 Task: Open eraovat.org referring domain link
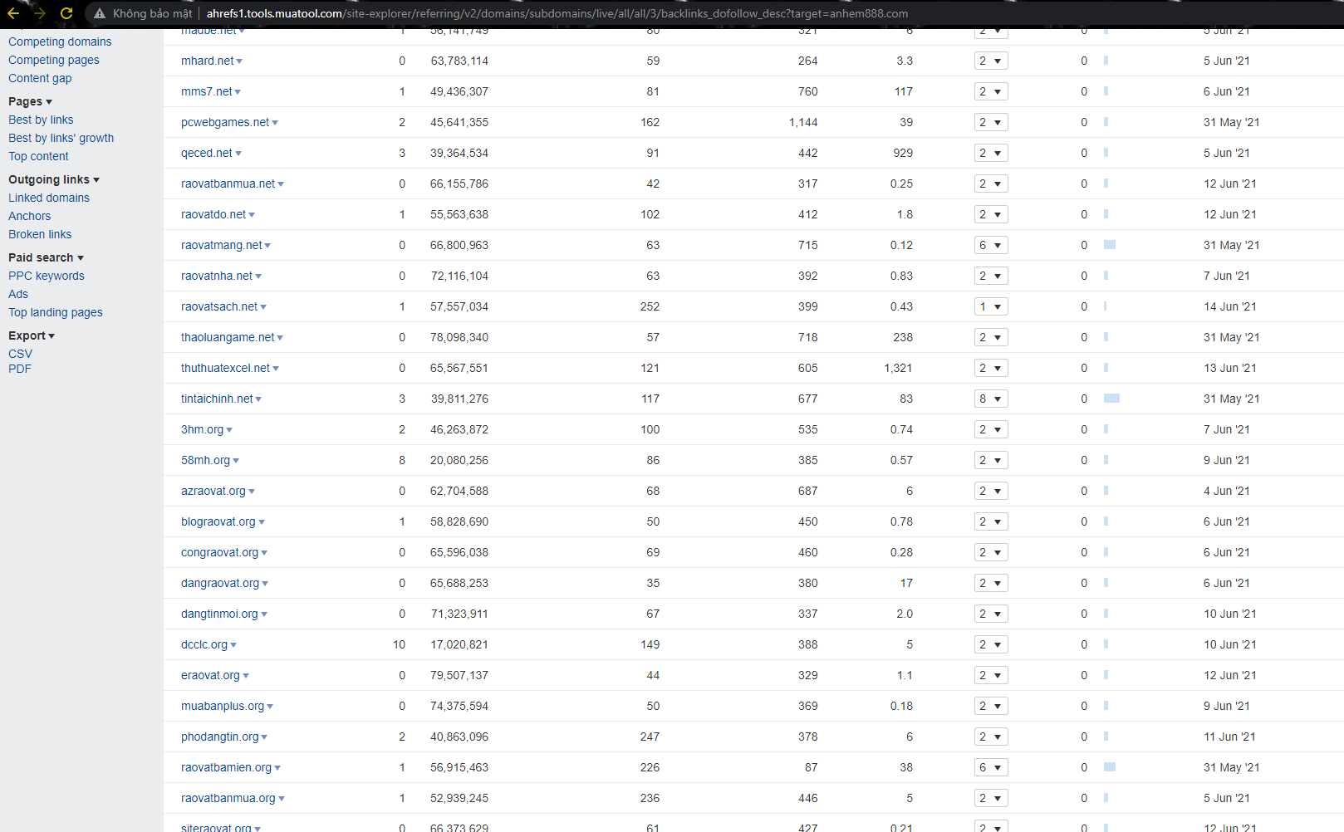[210, 675]
